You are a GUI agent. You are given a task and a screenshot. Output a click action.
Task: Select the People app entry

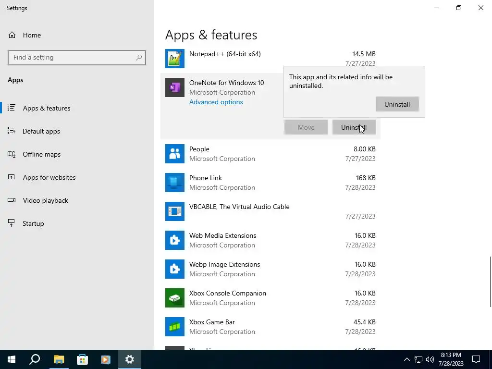coord(271,154)
